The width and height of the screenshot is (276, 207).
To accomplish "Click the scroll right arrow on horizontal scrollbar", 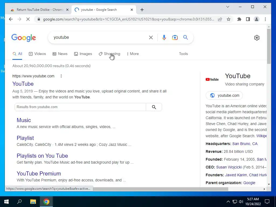I will coord(264,189).
